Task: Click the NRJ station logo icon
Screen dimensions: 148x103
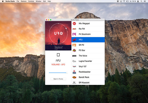Action: (x=74, y=40)
